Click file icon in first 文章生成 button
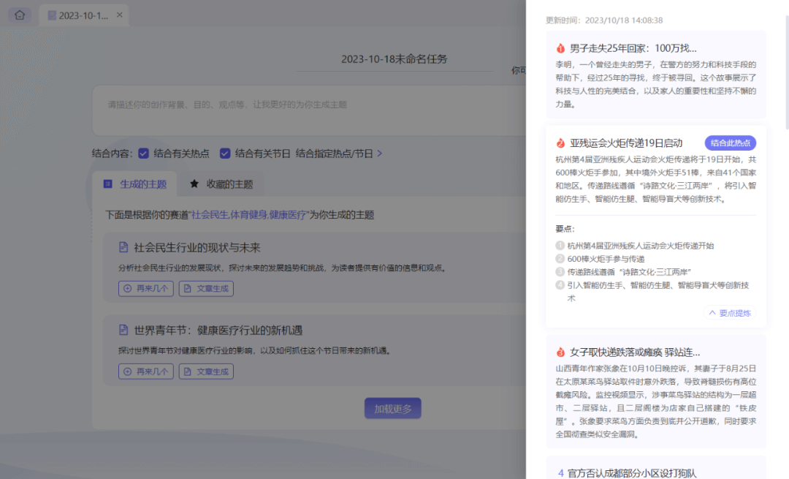 click(188, 289)
